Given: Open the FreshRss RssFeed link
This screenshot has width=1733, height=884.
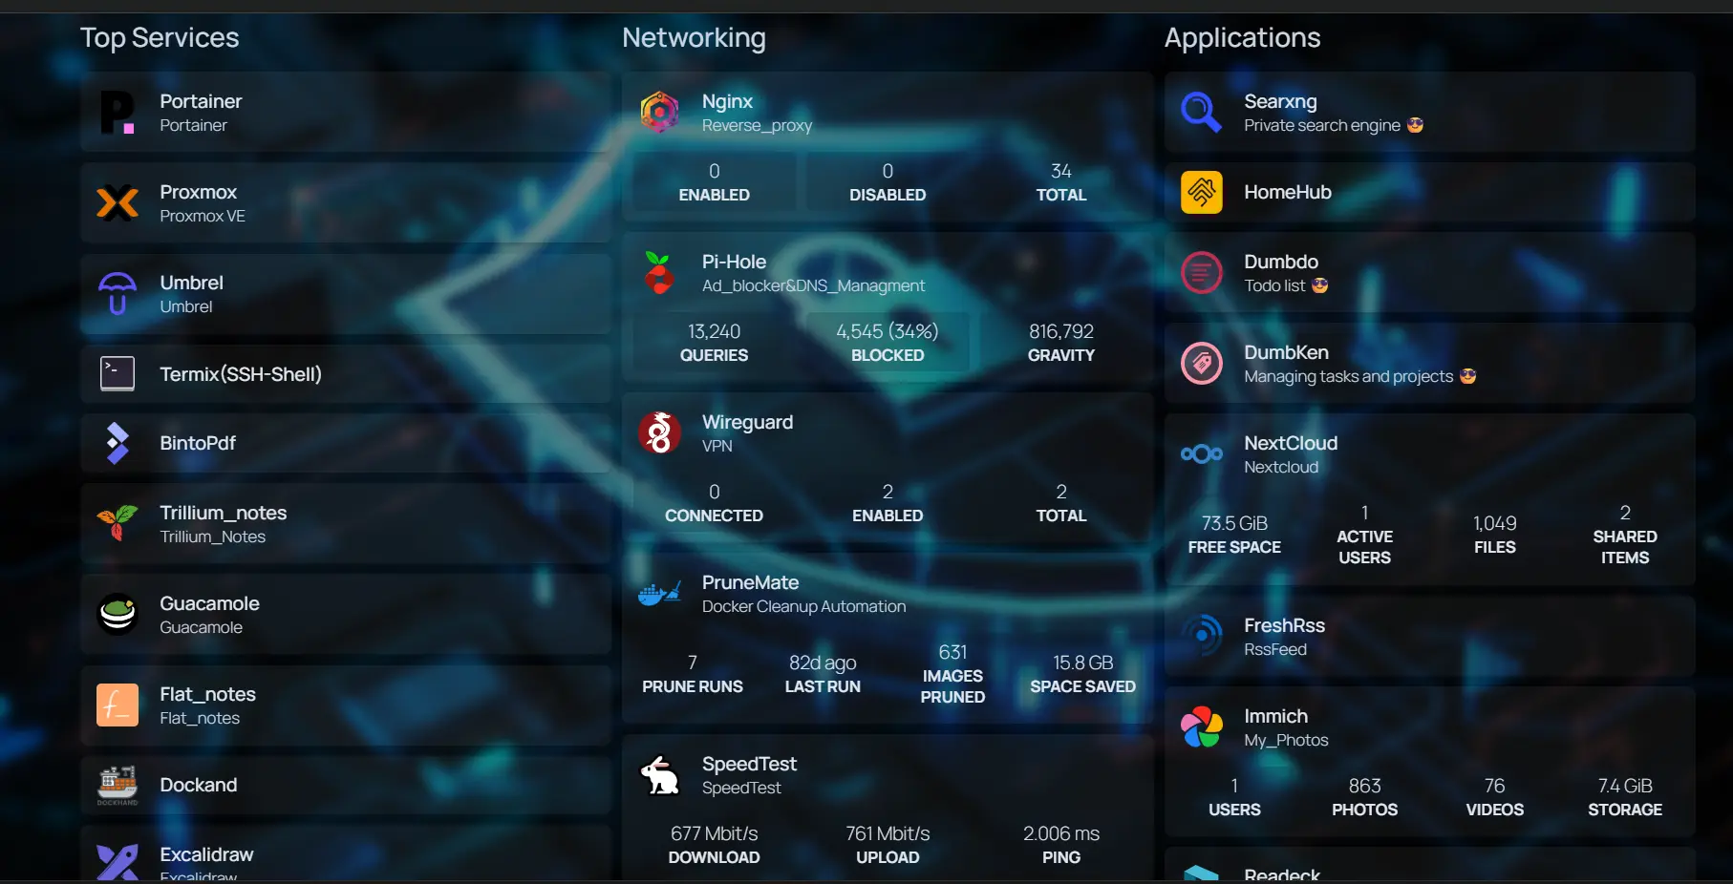Looking at the screenshot, I should 1429,637.
